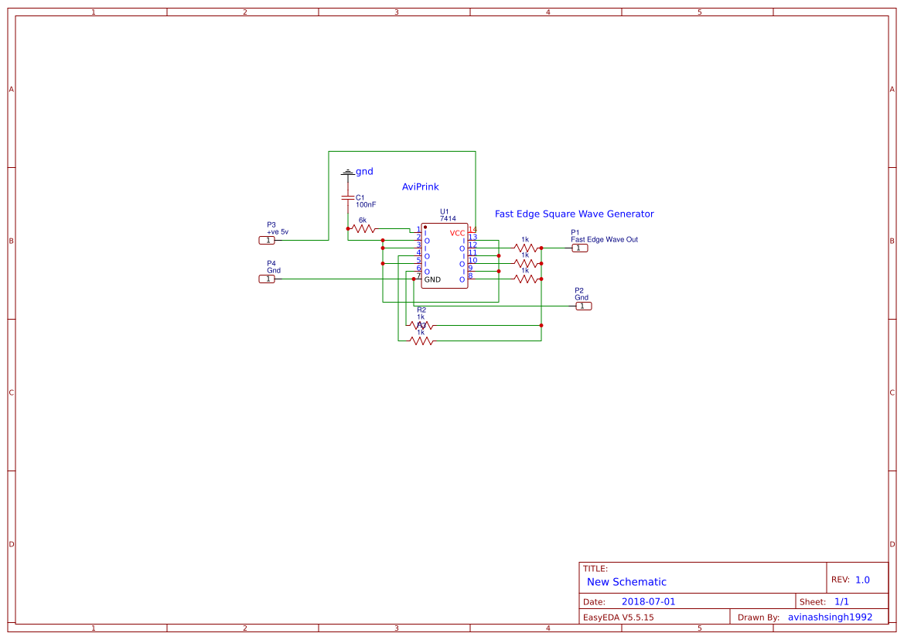
Task: Select the "Gnd" label under P4
Action: (274, 271)
